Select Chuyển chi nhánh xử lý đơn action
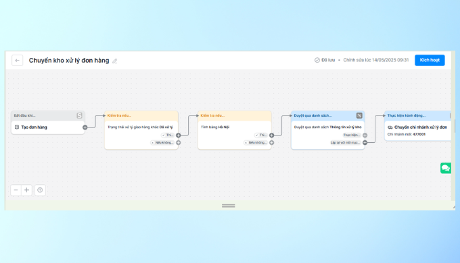460x263 pixels. (x=421, y=127)
